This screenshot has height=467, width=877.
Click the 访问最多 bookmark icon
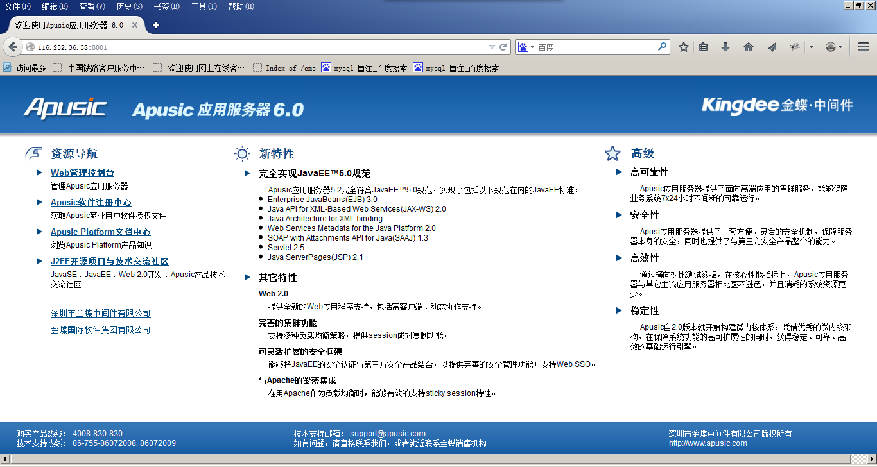(8, 67)
